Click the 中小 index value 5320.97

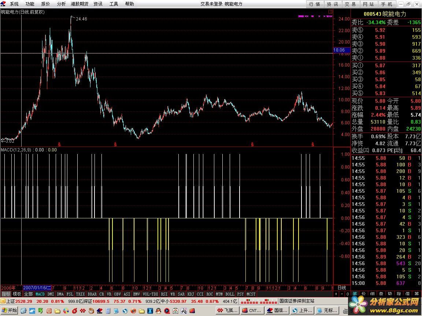[x=178, y=301]
